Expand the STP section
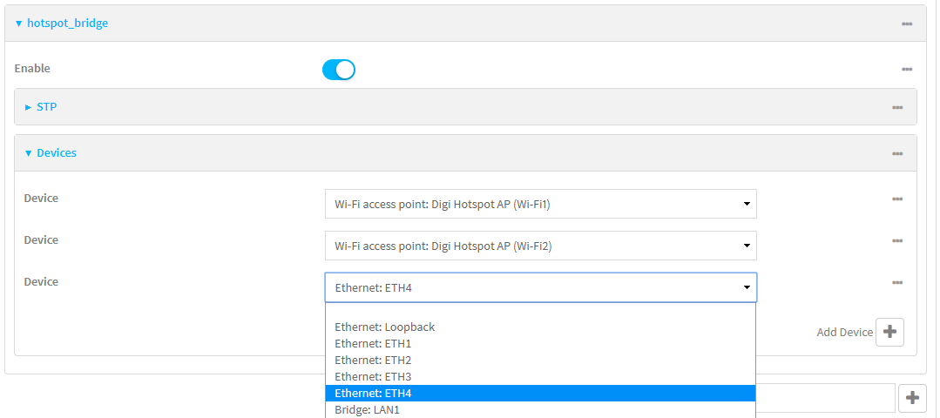The width and height of the screenshot is (940, 418). point(41,106)
